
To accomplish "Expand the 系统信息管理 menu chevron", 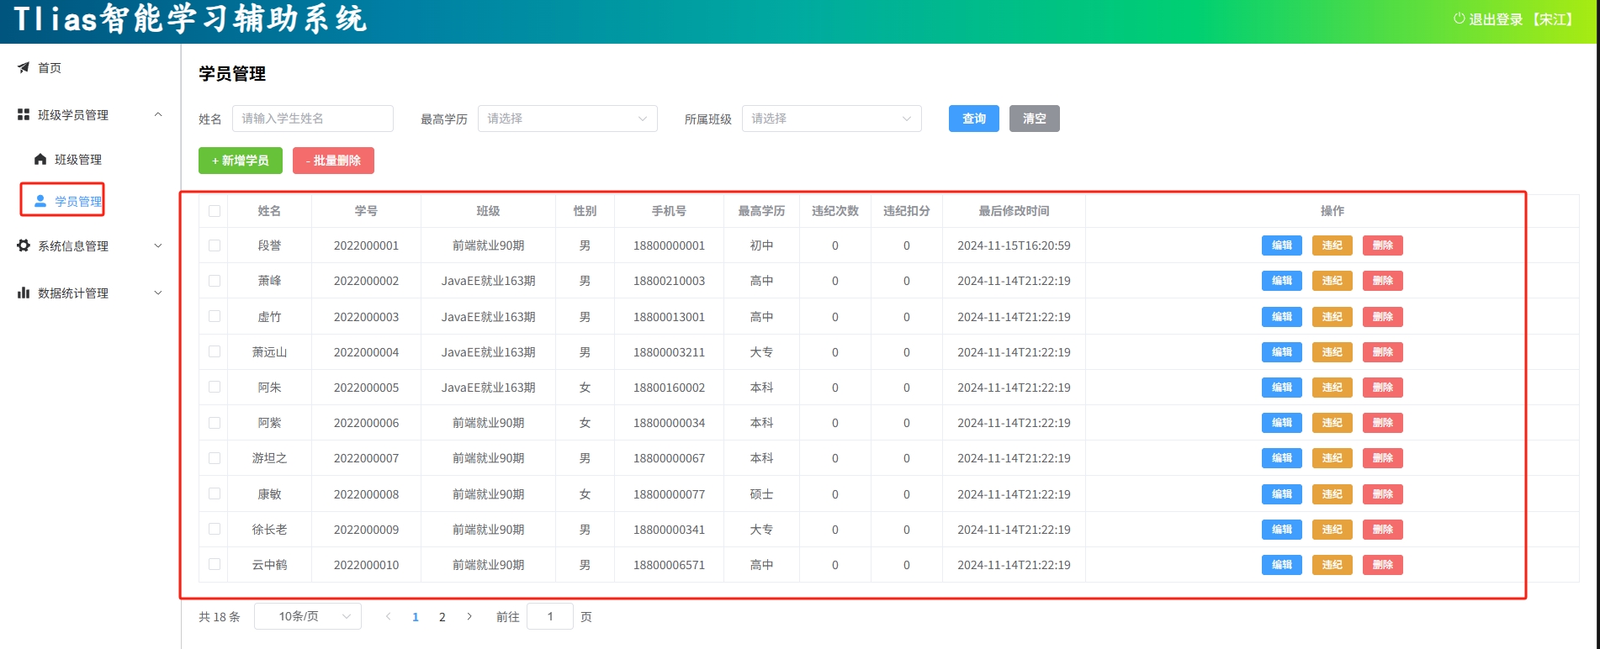I will 158,245.
